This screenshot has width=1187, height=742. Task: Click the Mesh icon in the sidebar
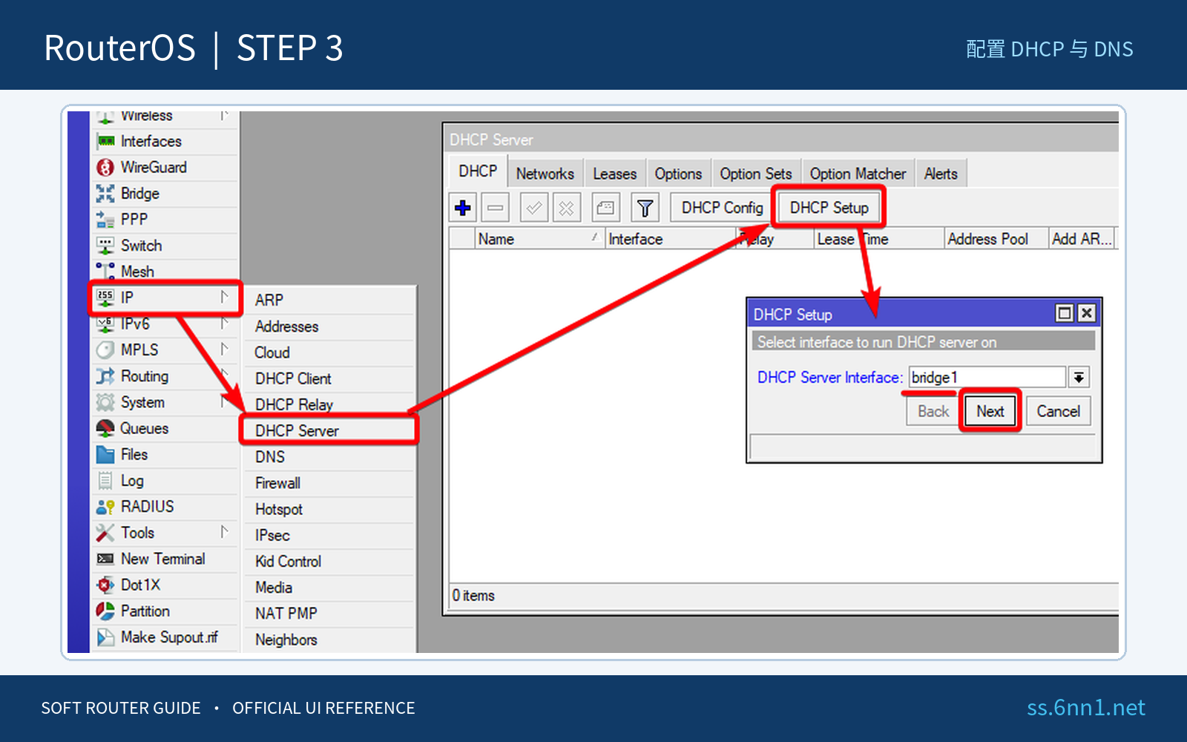click(x=106, y=272)
